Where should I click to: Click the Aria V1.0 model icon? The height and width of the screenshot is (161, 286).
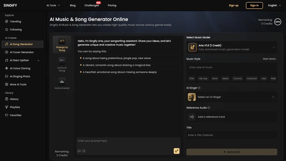[192, 47]
